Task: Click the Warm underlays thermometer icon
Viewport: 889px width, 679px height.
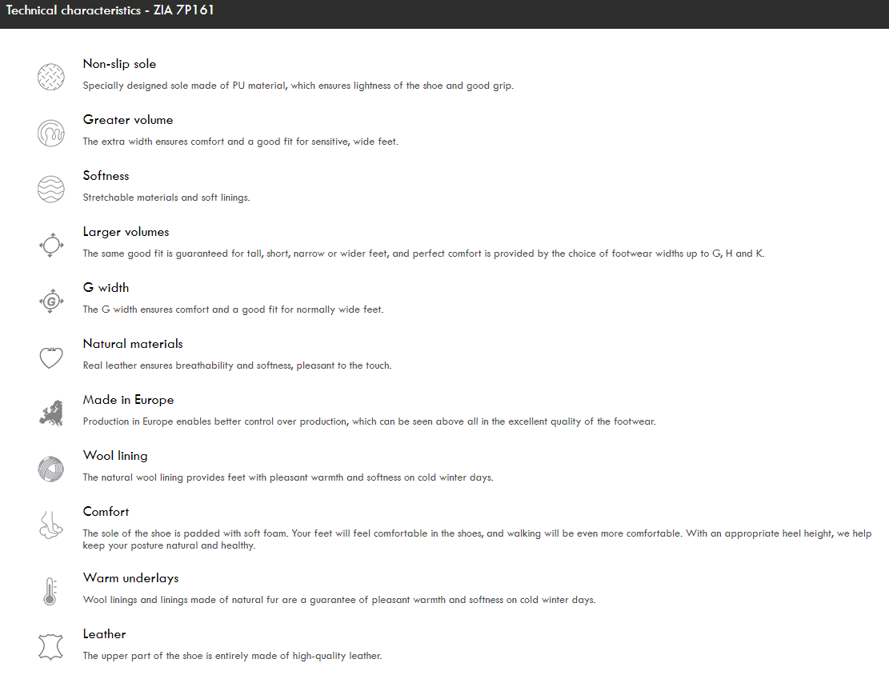Action: coord(50,591)
